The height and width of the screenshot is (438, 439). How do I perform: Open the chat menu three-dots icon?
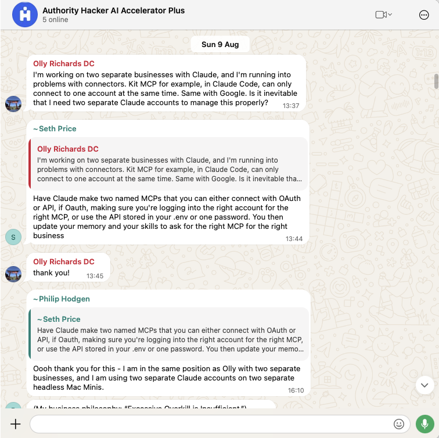(424, 15)
